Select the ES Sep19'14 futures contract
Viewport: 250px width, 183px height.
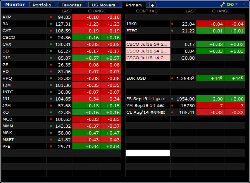click(147, 99)
